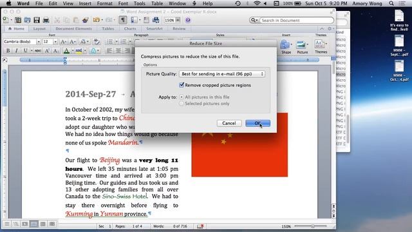
Task: Click the Sidebar pane icon
Action: point(134,20)
